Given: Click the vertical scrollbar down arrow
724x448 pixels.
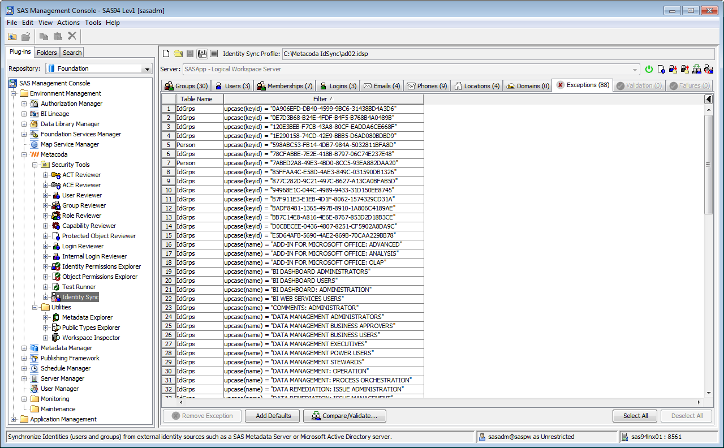Looking at the screenshot, I should 709,393.
